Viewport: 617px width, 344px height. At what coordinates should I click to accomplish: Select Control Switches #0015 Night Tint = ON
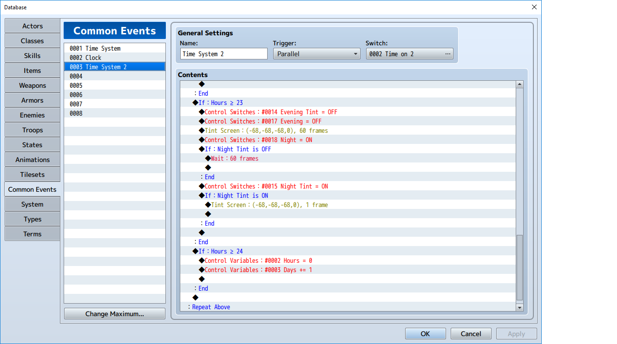(348, 186)
